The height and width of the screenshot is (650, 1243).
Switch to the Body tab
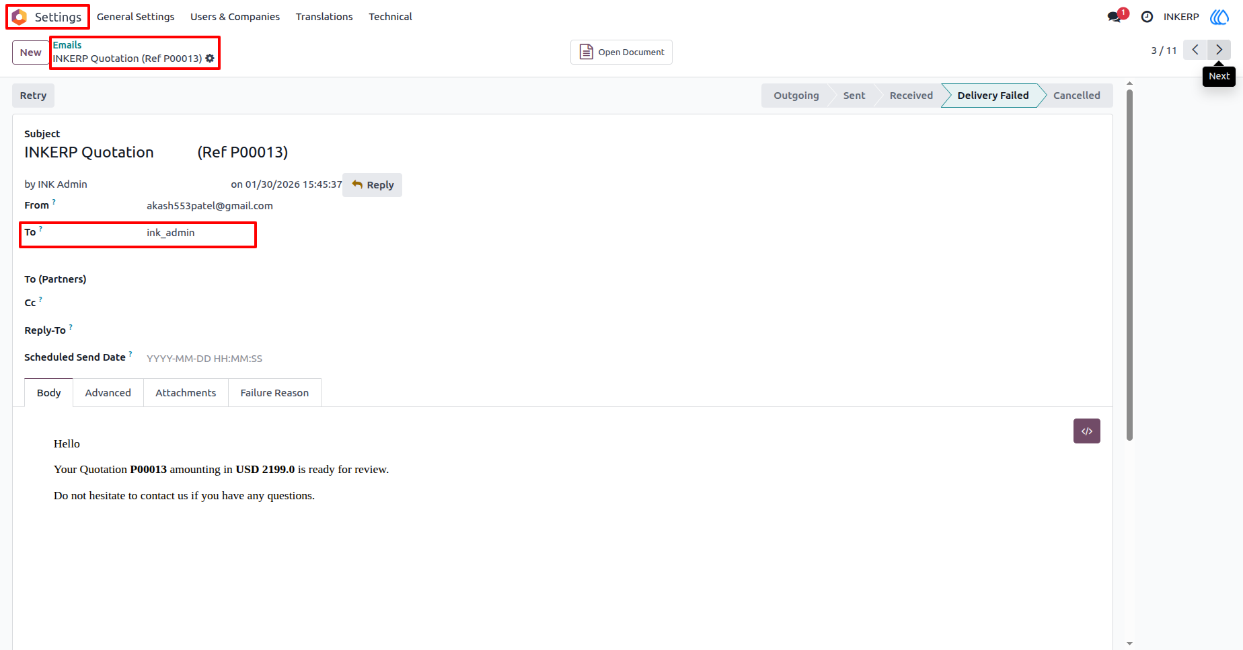tap(48, 393)
